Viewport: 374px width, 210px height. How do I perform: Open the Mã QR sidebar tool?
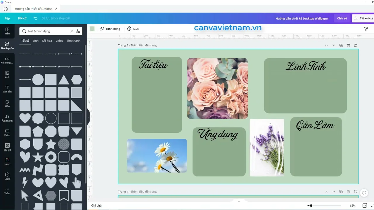[x=7, y=147]
